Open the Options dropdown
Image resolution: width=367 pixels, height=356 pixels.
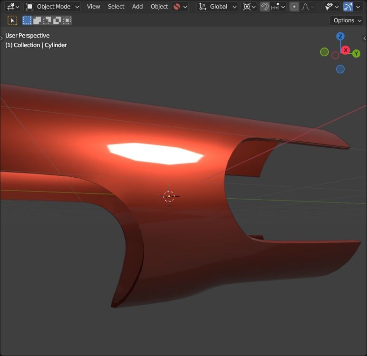click(x=347, y=20)
